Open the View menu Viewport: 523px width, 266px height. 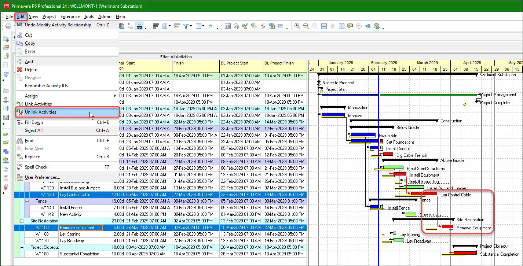coord(33,16)
